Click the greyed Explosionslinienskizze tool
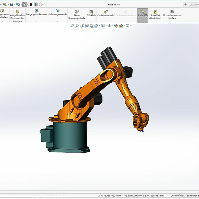199x199 pixels. (126, 13)
